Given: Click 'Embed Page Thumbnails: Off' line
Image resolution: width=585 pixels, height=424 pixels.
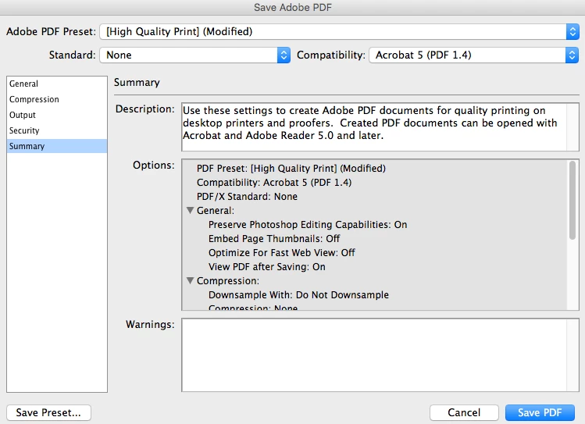Looking at the screenshot, I should click(274, 239).
